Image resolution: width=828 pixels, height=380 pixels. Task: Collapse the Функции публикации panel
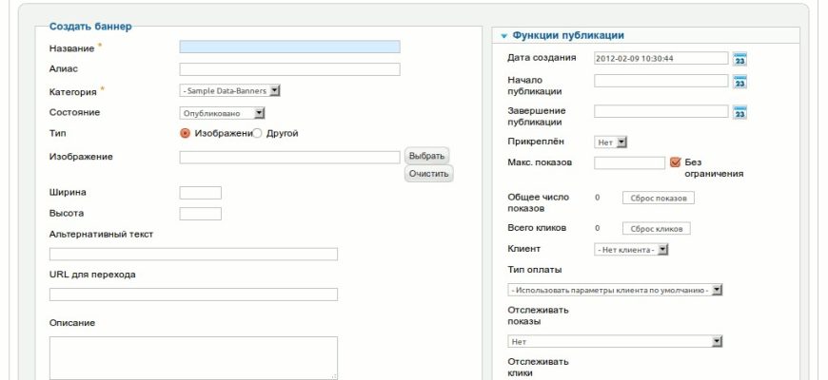click(x=503, y=35)
